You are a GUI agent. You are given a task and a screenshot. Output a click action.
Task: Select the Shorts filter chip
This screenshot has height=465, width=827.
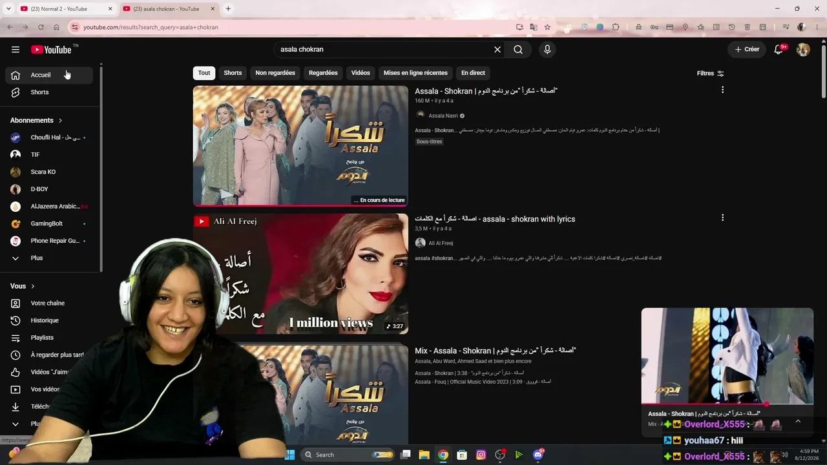click(233, 73)
